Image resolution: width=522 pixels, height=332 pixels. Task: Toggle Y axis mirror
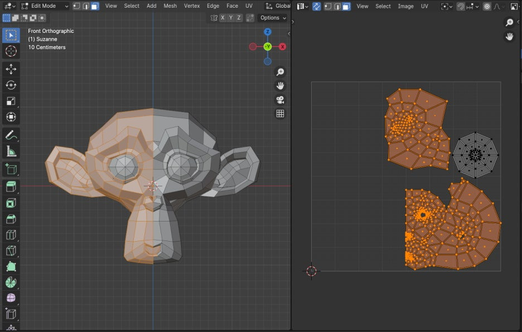coord(231,18)
